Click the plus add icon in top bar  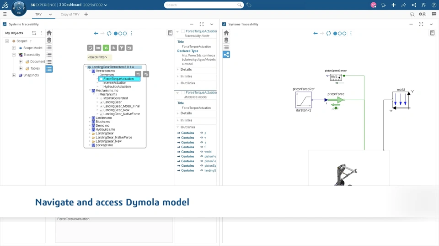(x=393, y=5)
